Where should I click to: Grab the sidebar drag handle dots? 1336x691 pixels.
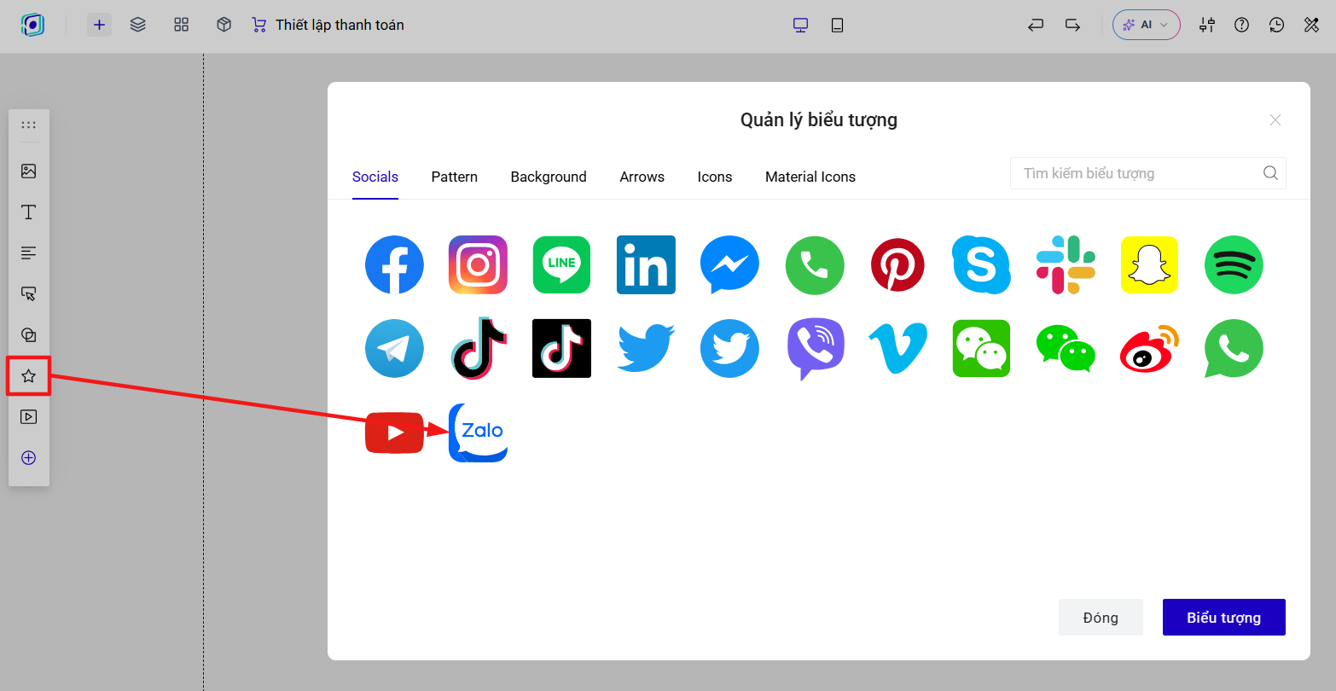tap(29, 125)
